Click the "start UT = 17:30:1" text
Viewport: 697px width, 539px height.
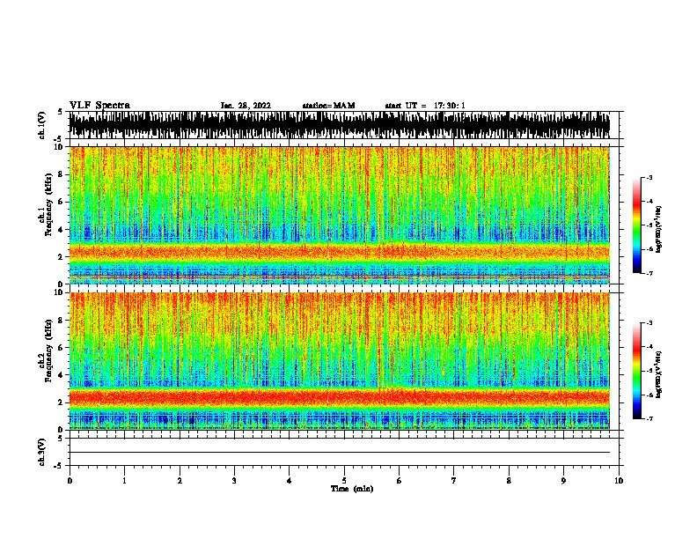click(425, 106)
